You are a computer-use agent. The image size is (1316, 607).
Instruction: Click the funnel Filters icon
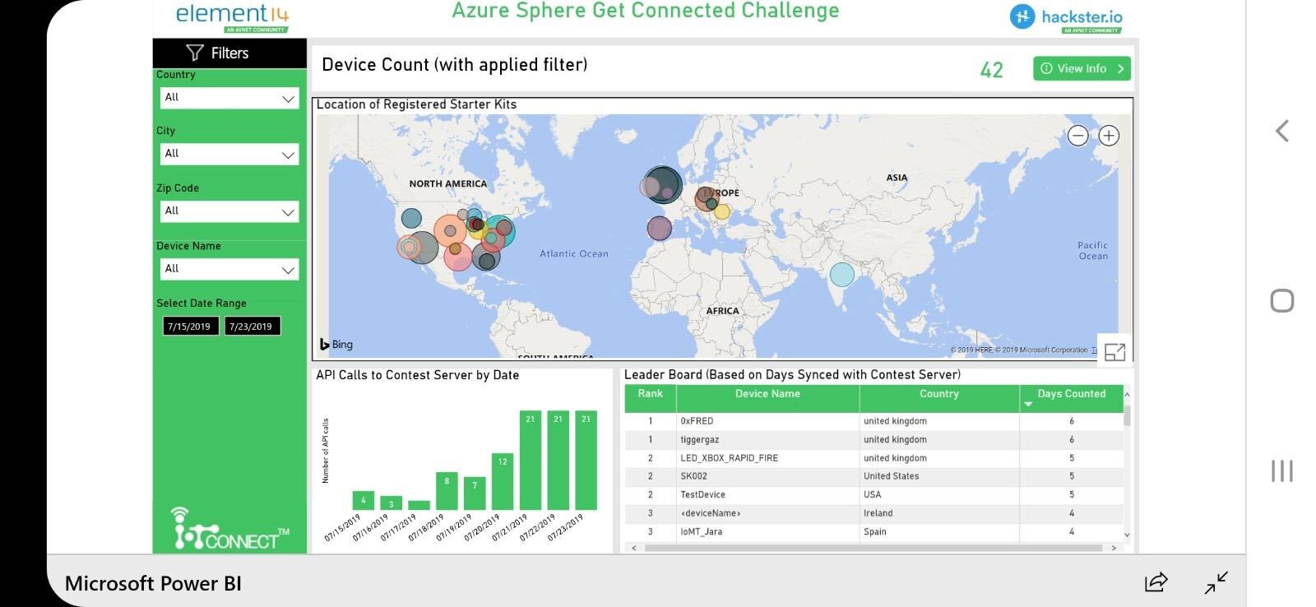pyautogui.click(x=195, y=53)
